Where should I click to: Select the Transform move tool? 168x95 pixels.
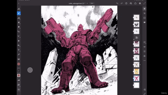(19, 32)
